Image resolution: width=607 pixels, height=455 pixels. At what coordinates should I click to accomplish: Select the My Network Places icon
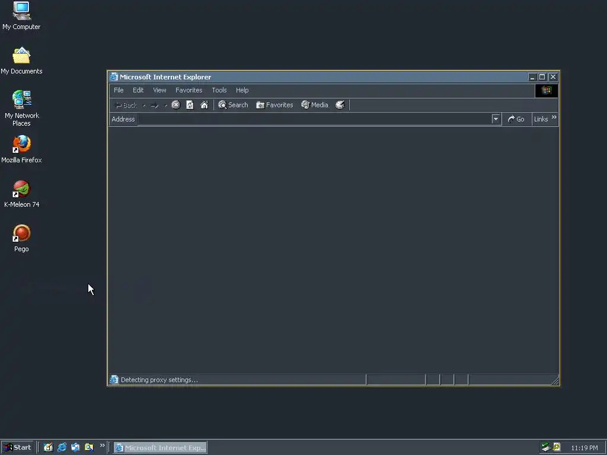pyautogui.click(x=22, y=109)
